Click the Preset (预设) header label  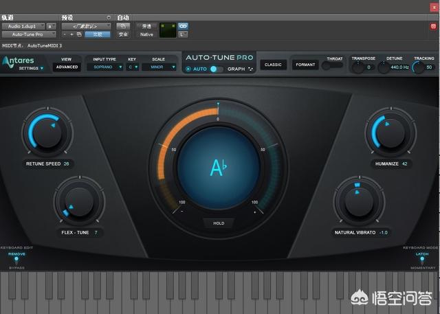[67, 18]
